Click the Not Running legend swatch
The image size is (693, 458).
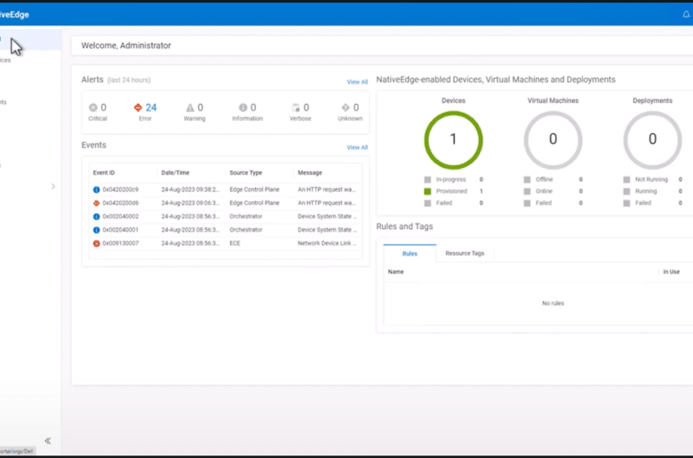tap(626, 179)
